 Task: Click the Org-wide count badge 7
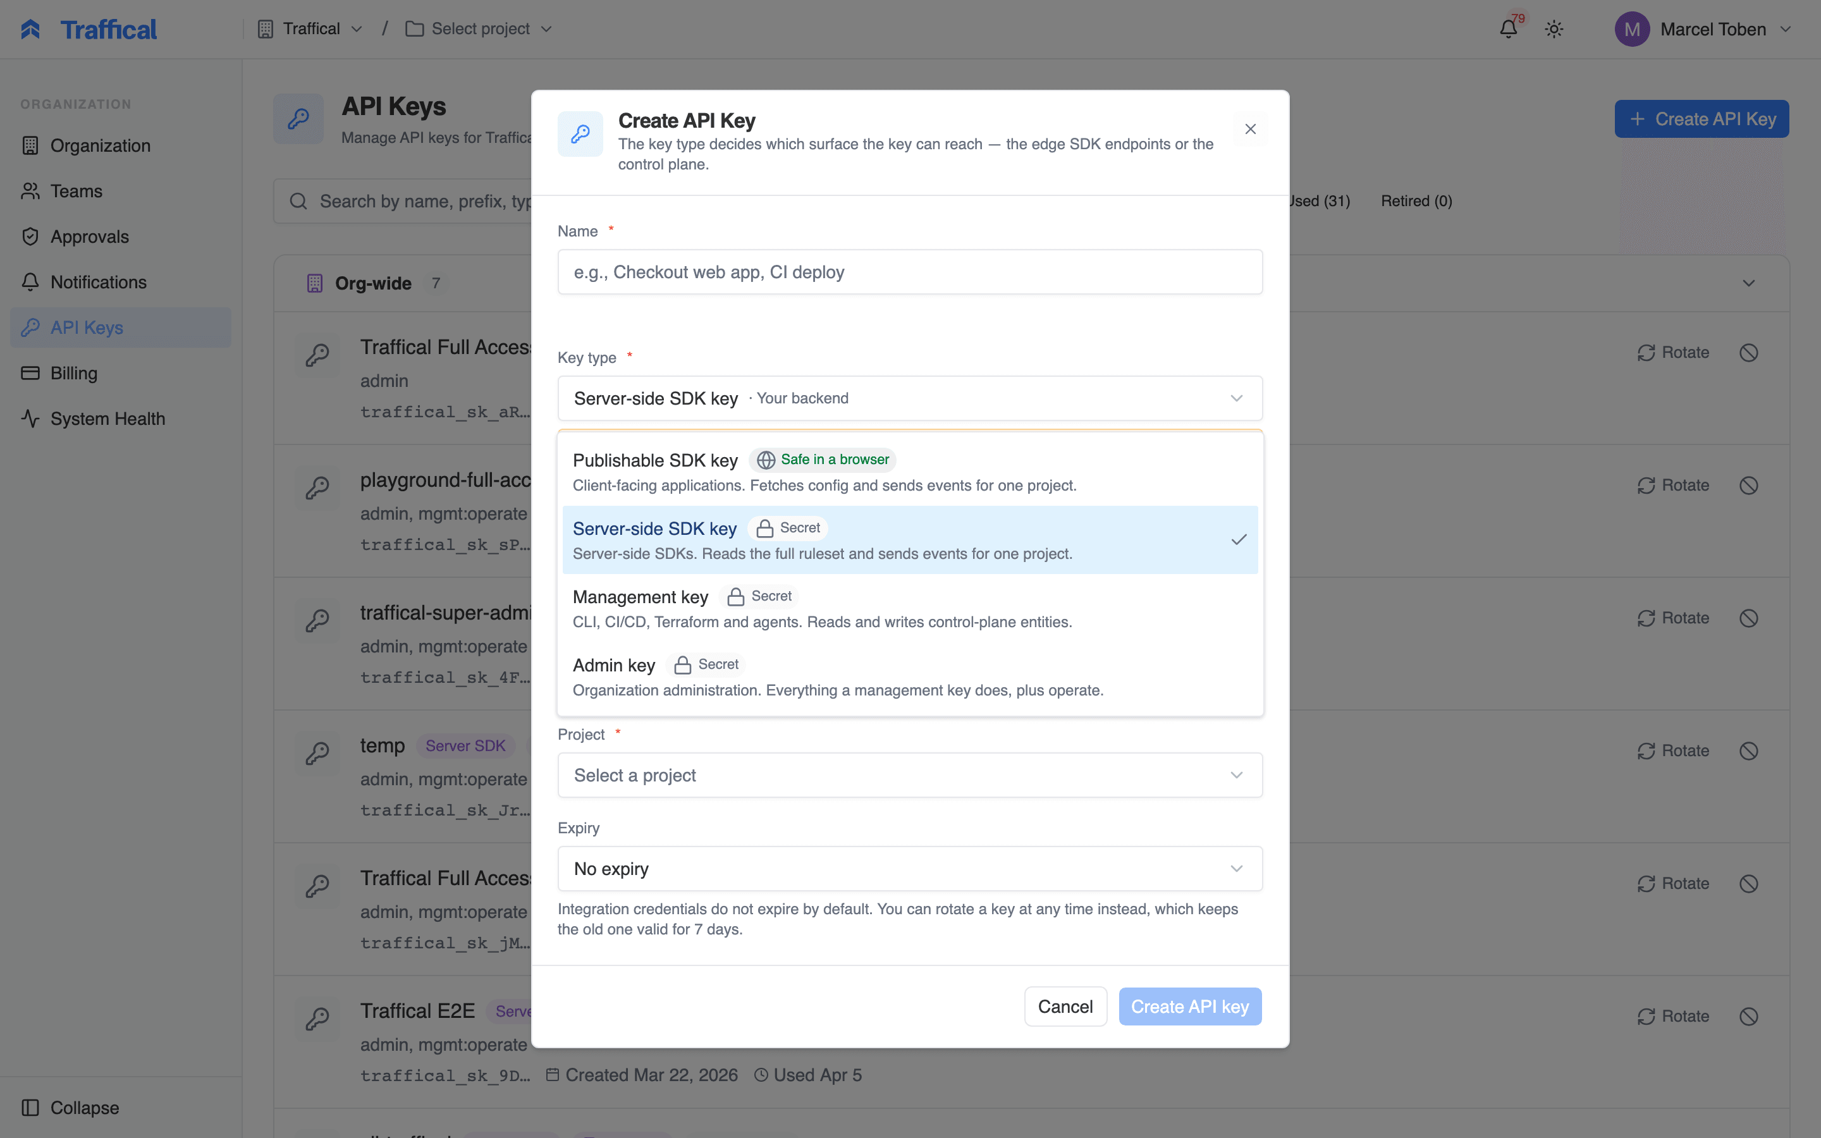pyautogui.click(x=436, y=283)
